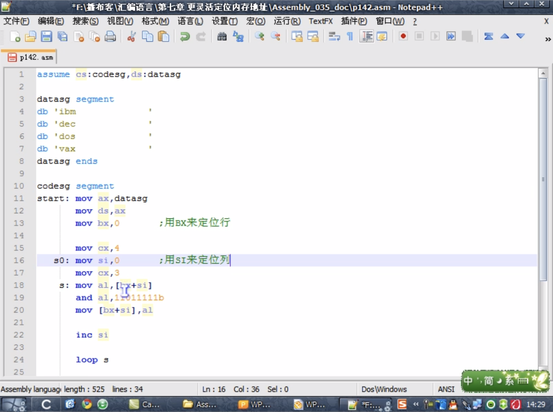The height and width of the screenshot is (412, 553).
Task: Open the 宏(O) menu
Action: [x=256, y=21]
